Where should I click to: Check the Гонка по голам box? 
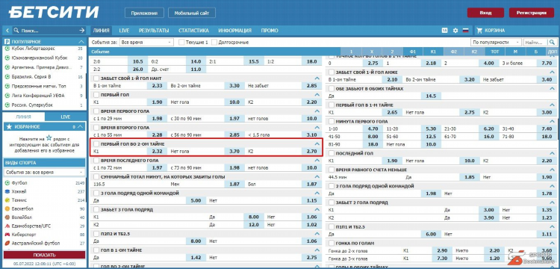tap(332, 243)
